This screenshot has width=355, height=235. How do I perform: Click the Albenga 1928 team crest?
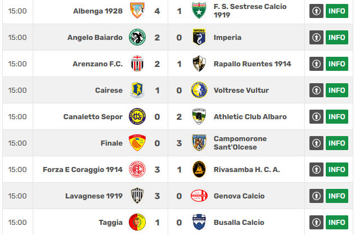tap(137, 11)
